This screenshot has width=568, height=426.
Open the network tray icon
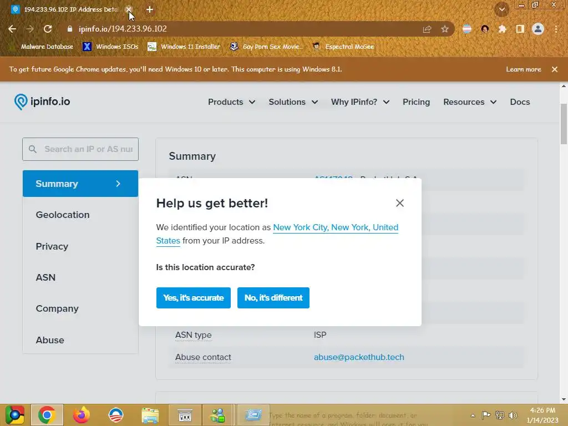tap(500, 415)
